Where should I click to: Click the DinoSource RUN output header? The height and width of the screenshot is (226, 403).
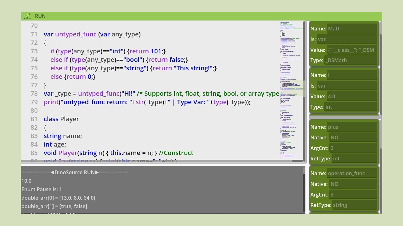(75, 172)
